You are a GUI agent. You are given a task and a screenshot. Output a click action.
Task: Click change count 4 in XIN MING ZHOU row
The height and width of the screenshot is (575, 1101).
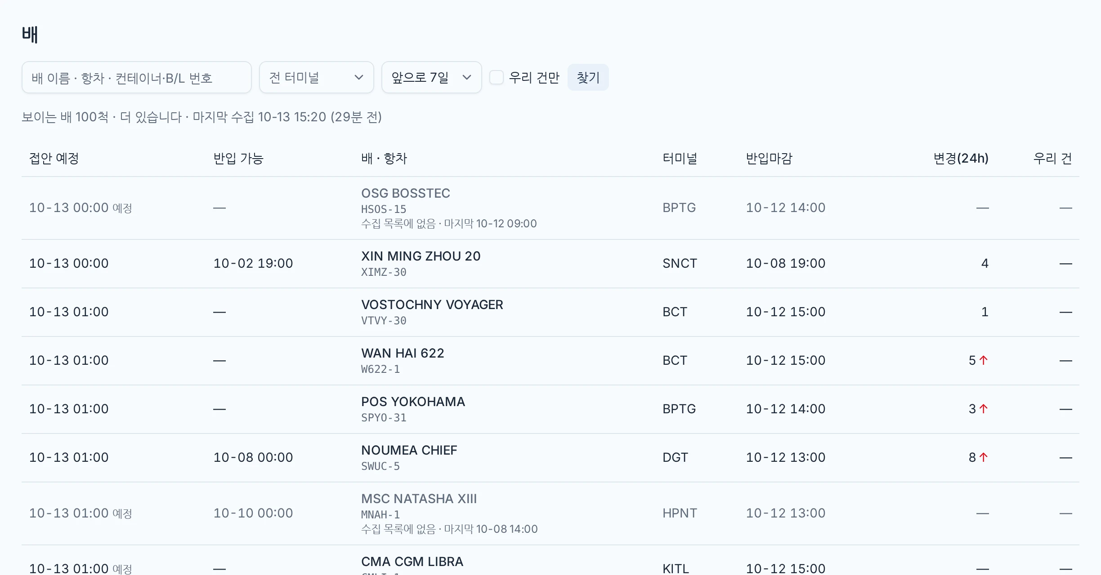pos(985,263)
